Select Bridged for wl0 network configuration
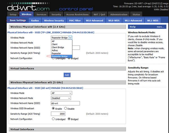Viewport: 169px width, 133px height. click(x=69, y=58)
